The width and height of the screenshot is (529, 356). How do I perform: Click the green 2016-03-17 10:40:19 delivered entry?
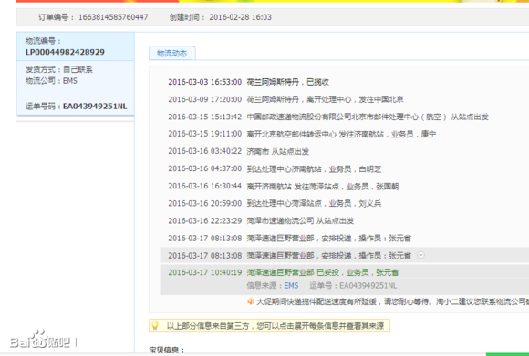[284, 272]
